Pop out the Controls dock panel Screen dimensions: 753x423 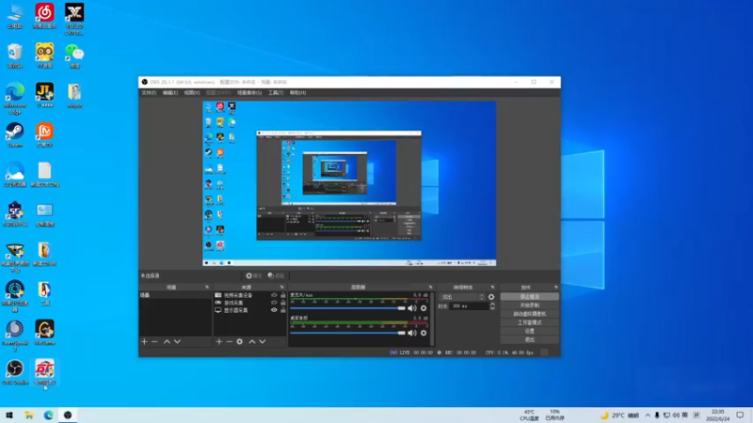pos(556,288)
